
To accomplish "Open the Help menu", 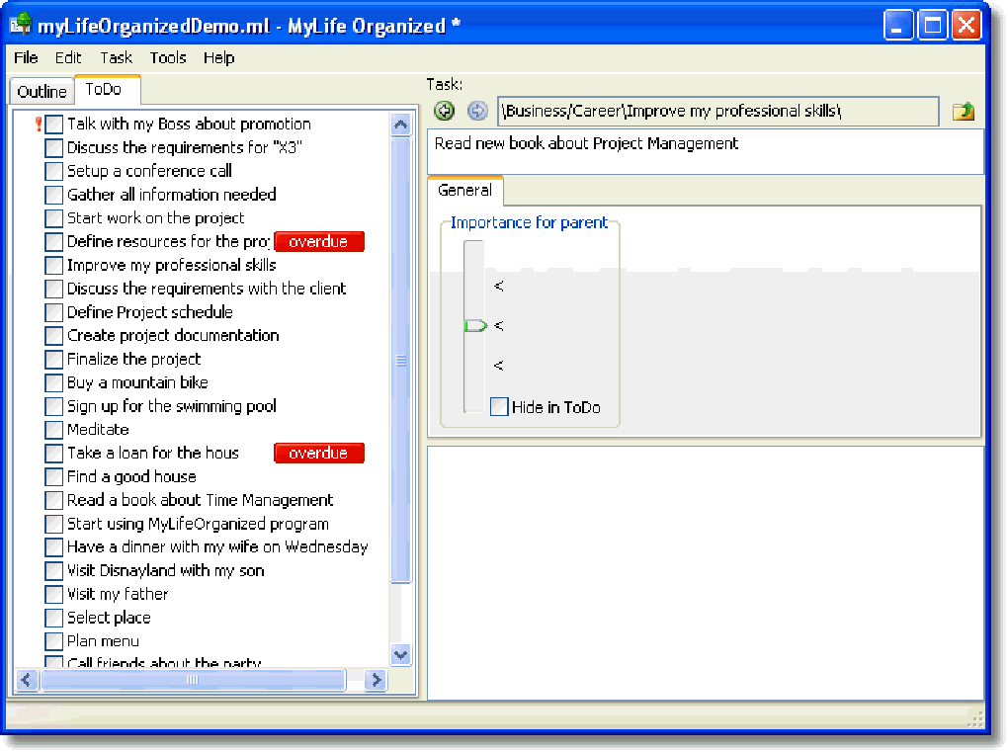I will click(219, 58).
